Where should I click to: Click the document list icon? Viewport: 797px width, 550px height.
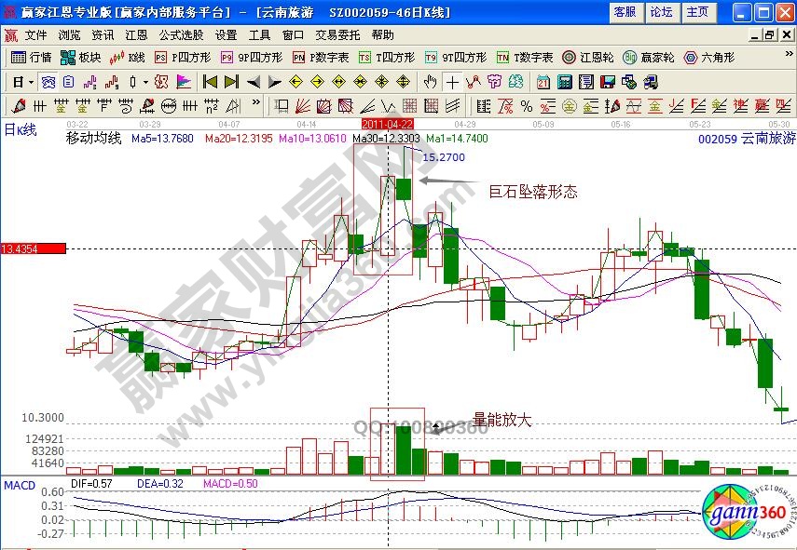coord(69,82)
